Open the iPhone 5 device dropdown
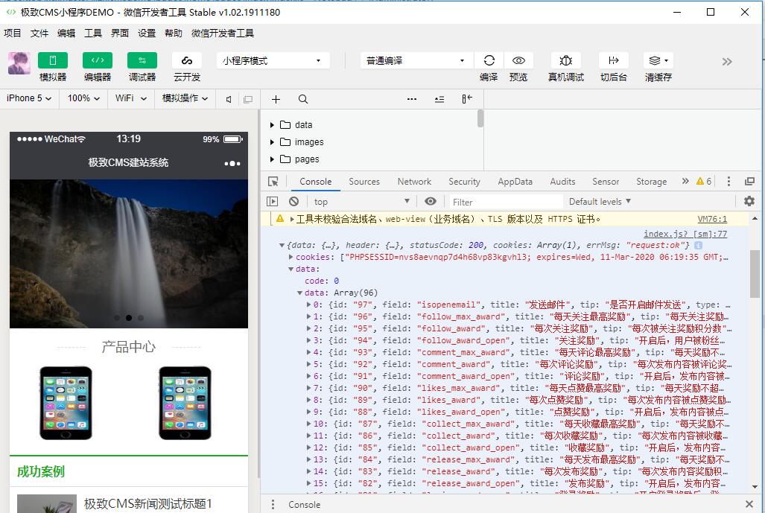Screen dimensions: 765x513 29,98
